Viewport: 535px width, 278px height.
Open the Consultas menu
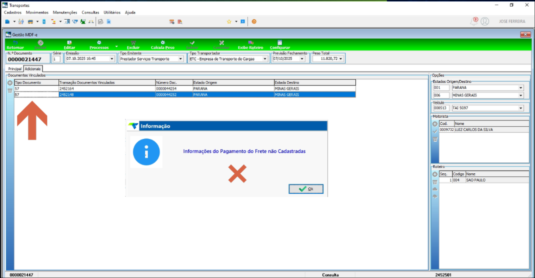pyautogui.click(x=90, y=12)
